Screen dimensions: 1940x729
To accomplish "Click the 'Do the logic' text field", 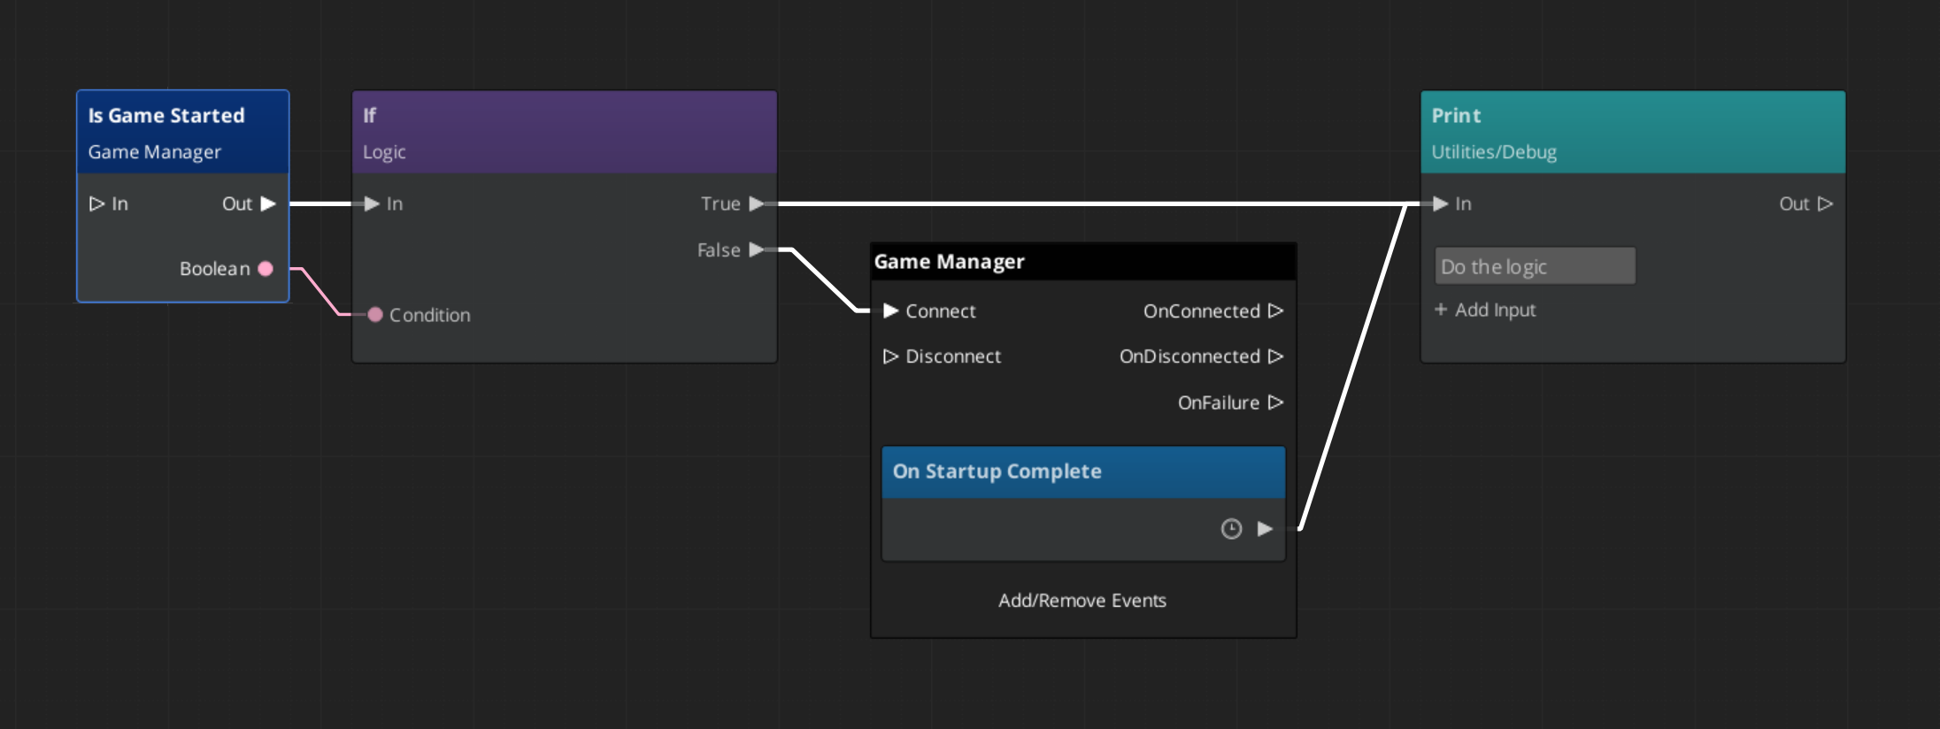I will tap(1535, 266).
